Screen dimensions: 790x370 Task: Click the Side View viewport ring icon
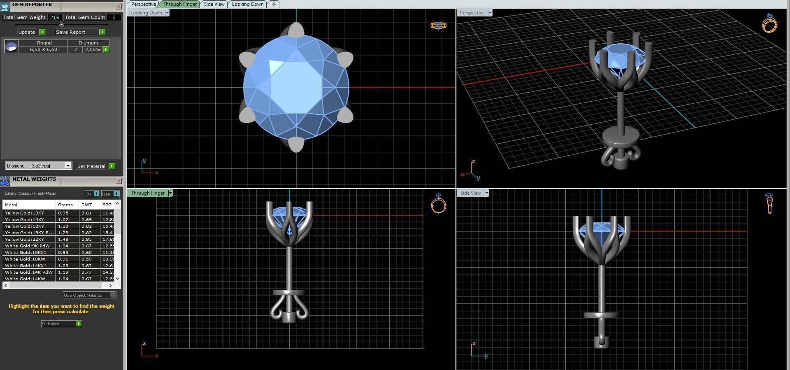[769, 204]
